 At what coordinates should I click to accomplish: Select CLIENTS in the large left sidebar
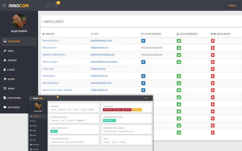tap(11, 70)
